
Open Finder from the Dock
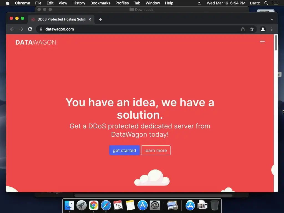tap(69, 206)
